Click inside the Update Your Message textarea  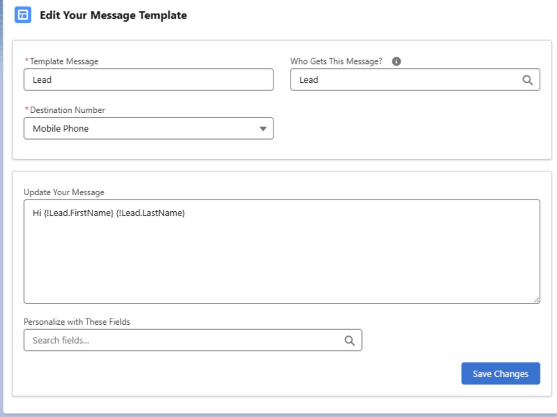[x=282, y=251]
